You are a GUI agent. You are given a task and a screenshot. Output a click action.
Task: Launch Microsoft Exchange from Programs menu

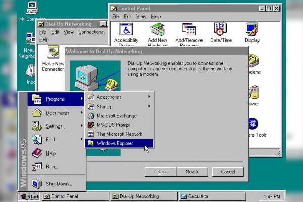[x=119, y=116]
